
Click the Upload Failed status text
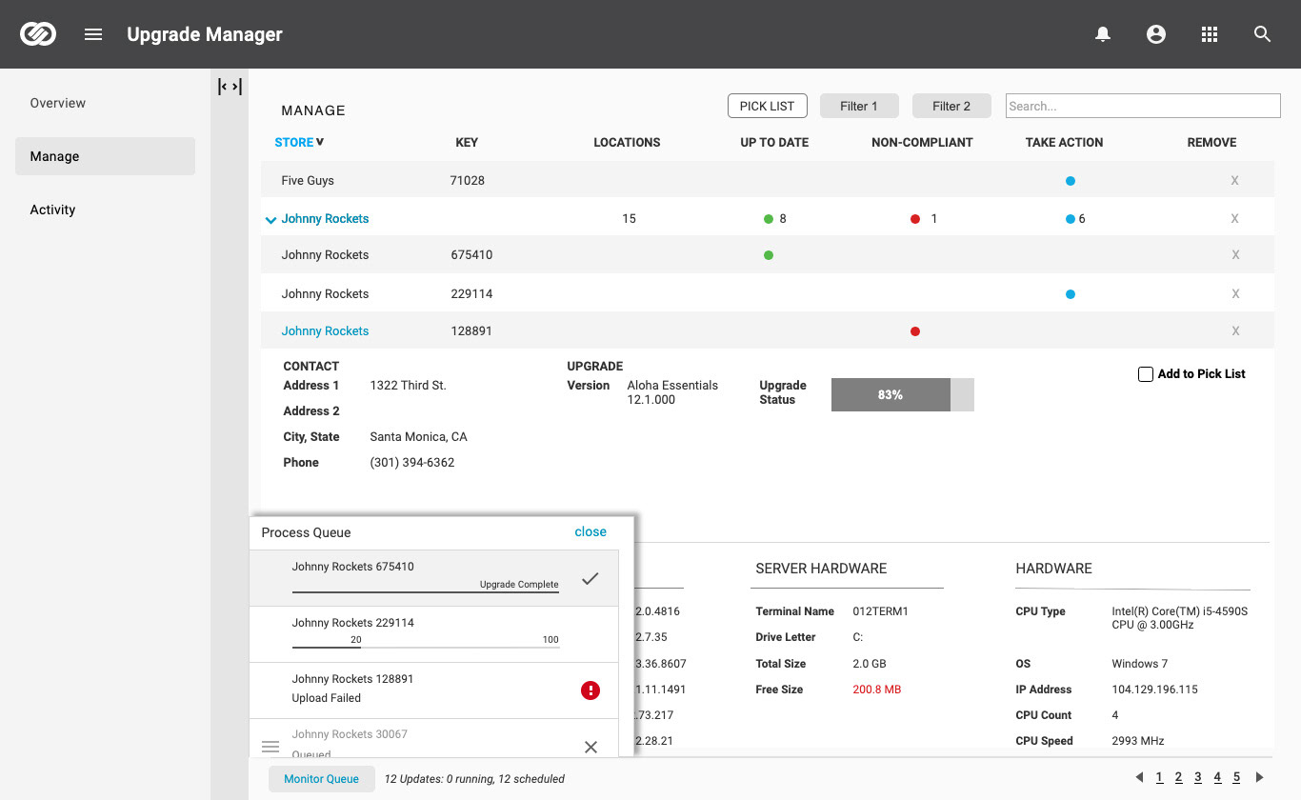327,698
